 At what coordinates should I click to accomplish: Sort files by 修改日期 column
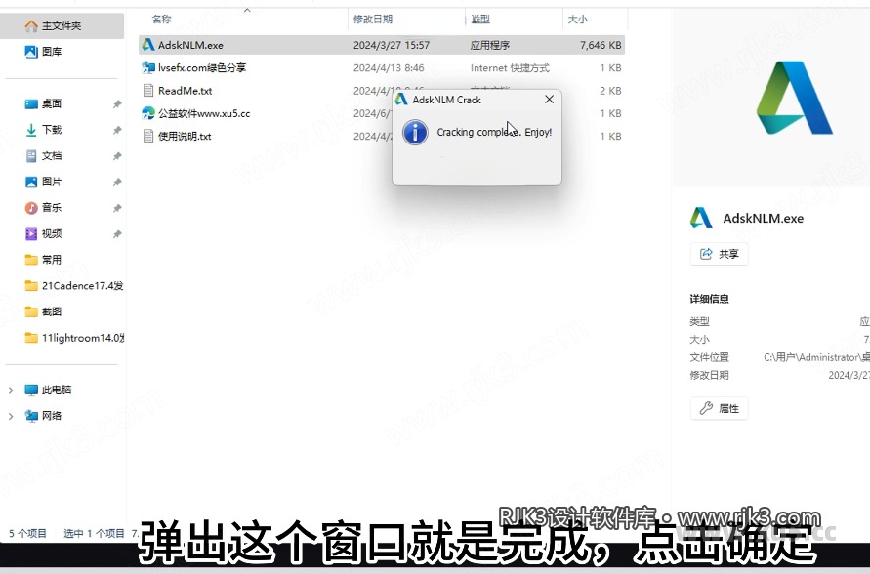(x=373, y=19)
